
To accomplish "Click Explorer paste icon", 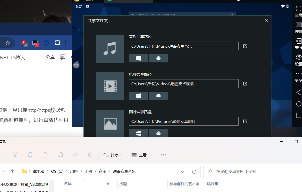I will 45,155.
